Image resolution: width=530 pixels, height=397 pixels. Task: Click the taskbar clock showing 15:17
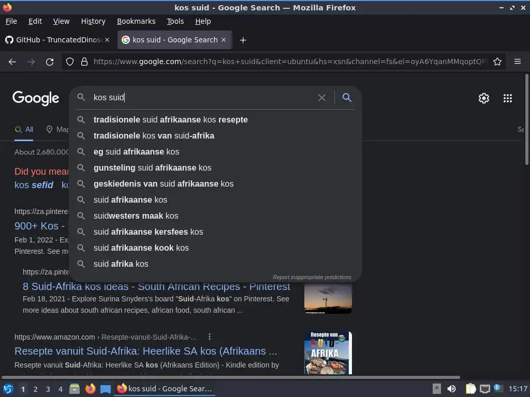pyautogui.click(x=518, y=389)
